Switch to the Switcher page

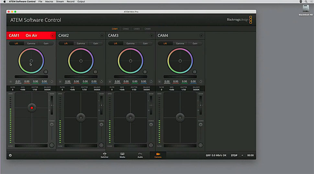click(x=105, y=155)
